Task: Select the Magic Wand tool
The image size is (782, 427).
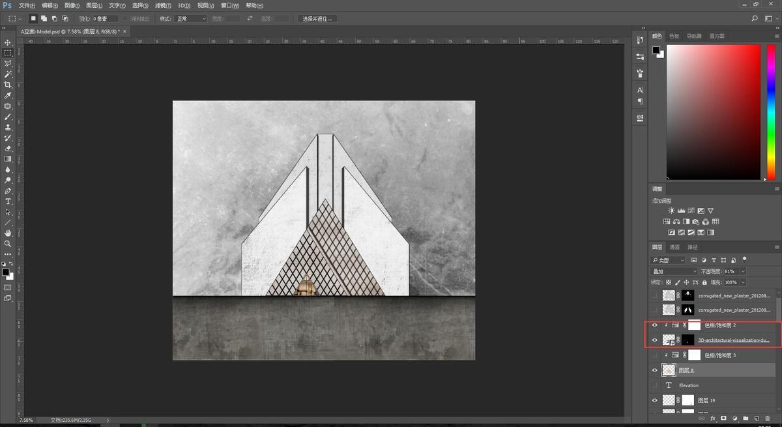Action: tap(8, 74)
